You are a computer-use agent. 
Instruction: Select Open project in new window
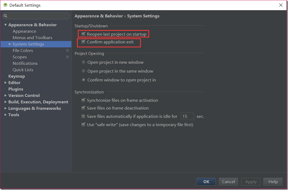[x=84, y=62]
